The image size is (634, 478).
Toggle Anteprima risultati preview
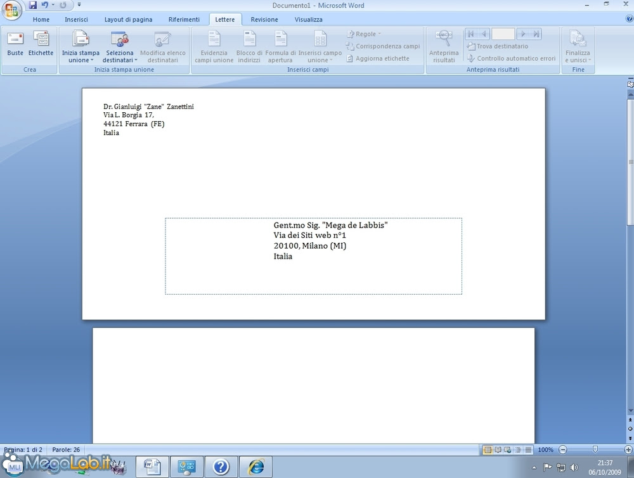pos(444,46)
